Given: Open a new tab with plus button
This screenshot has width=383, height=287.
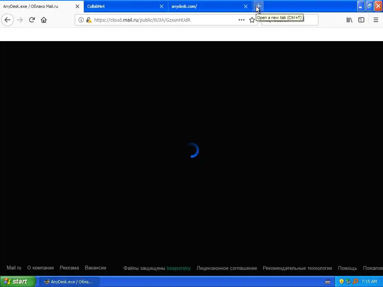Looking at the screenshot, I should coord(258,6).
